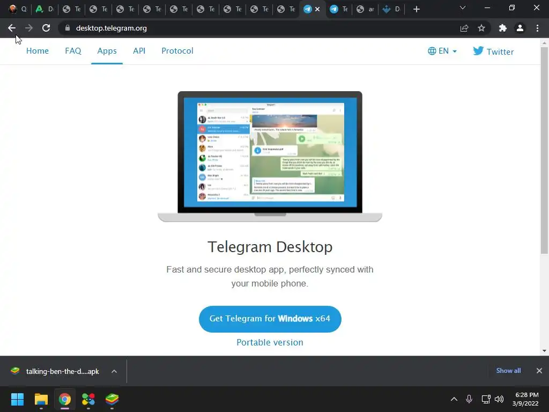
Task: View site info via the padlock icon
Action: 68,28
